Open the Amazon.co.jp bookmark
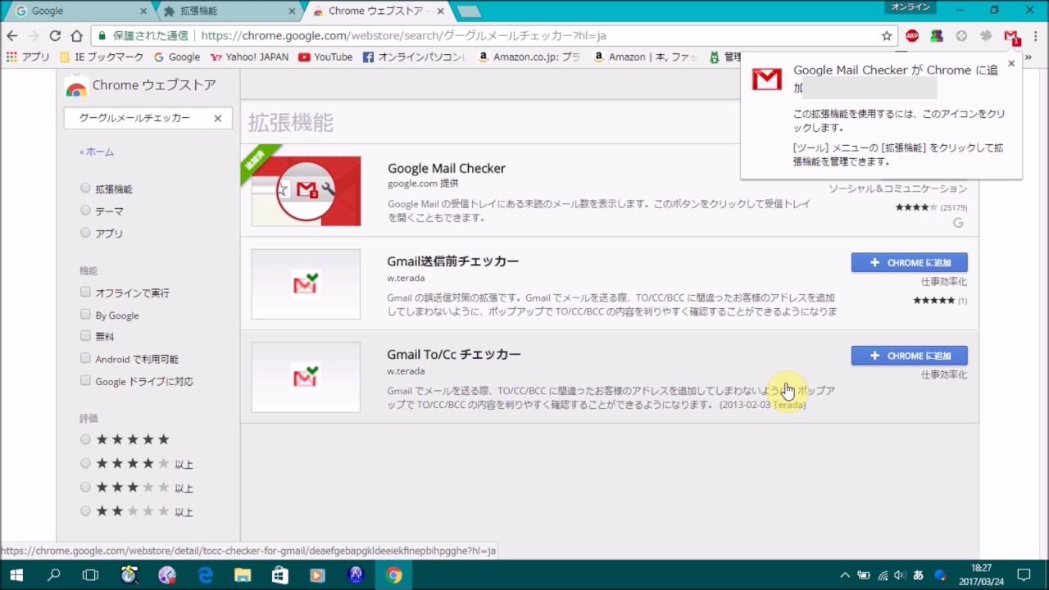Screen dimensions: 1049x590 point(529,57)
